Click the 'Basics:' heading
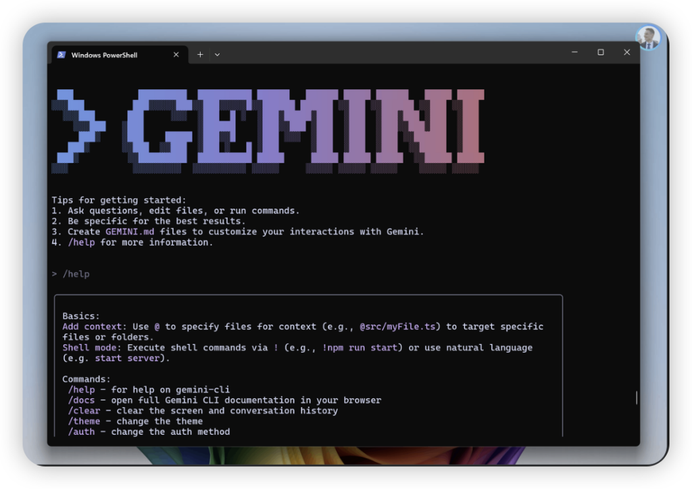This screenshot has width=692, height=489. click(x=81, y=315)
